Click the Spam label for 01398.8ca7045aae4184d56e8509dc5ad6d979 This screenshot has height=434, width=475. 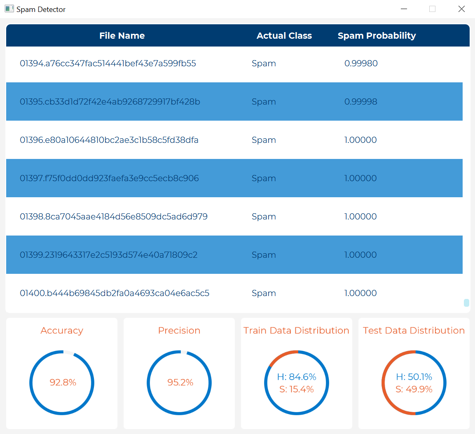[x=264, y=217]
